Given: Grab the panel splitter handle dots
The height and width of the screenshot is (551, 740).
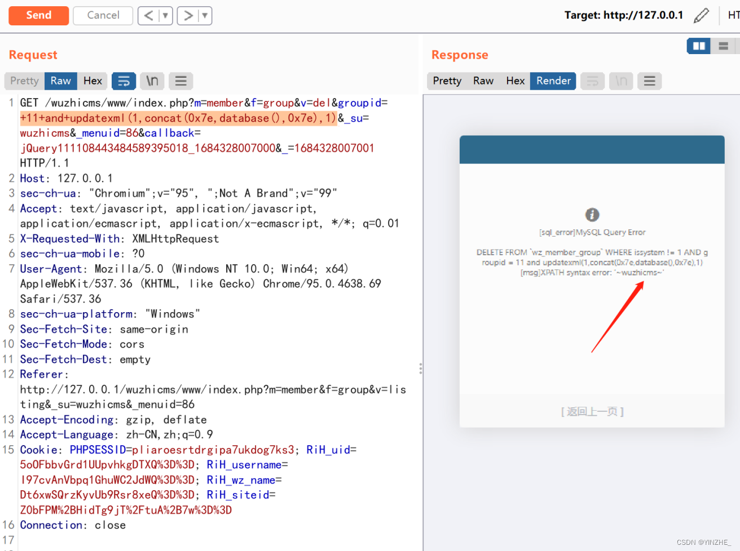Looking at the screenshot, I should pos(421,368).
